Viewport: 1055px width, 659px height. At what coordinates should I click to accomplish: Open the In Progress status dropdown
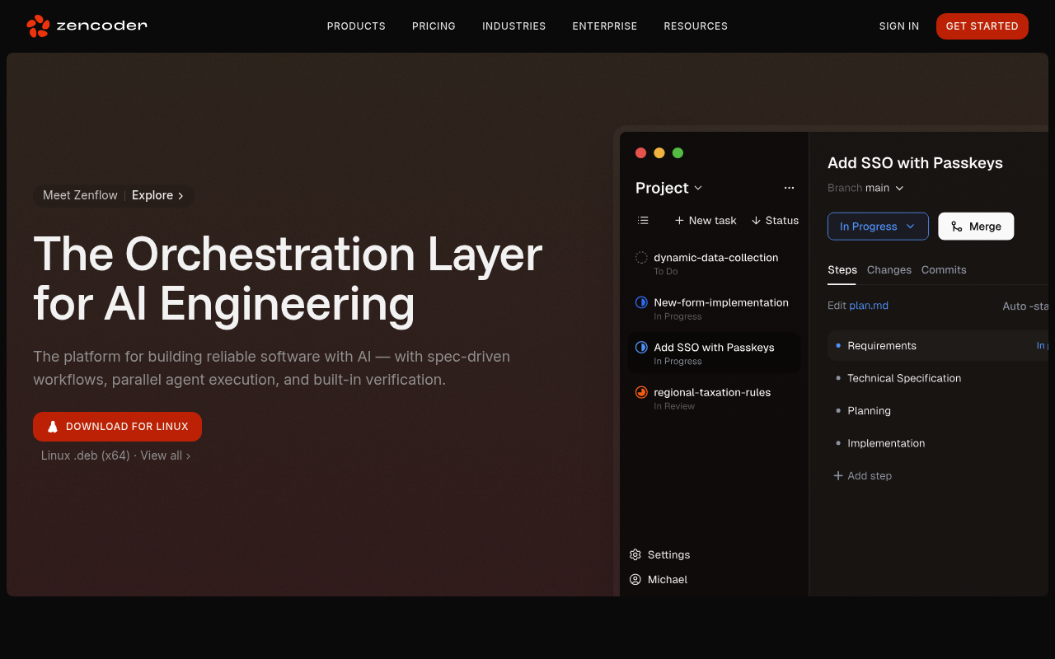877,227
